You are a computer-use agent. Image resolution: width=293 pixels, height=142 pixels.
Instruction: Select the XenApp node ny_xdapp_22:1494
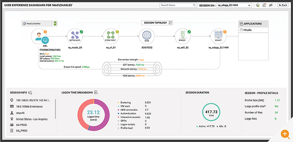tap(218, 36)
